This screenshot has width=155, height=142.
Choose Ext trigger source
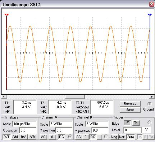151,137
